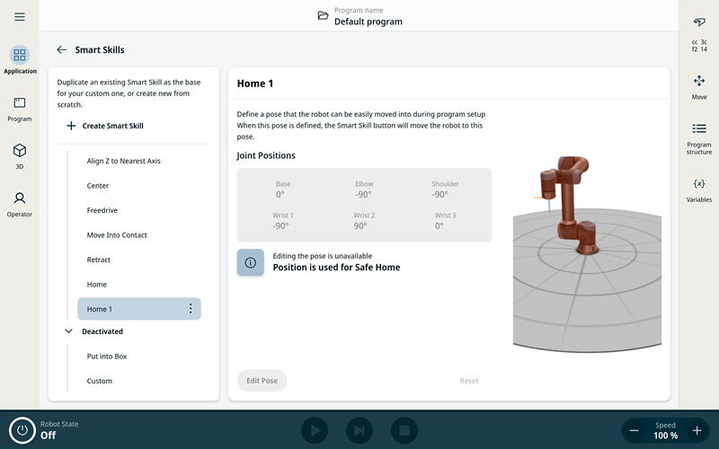Collapse the Deactivated group

pyautogui.click(x=69, y=331)
